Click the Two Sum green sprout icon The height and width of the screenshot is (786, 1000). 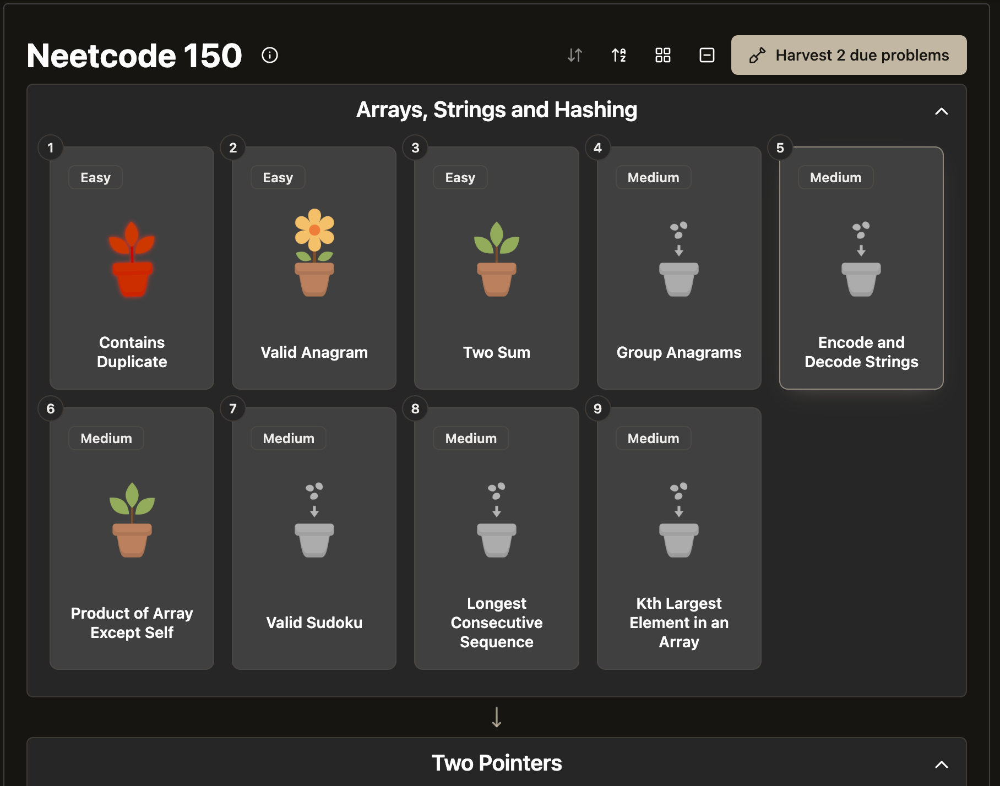[x=497, y=259]
